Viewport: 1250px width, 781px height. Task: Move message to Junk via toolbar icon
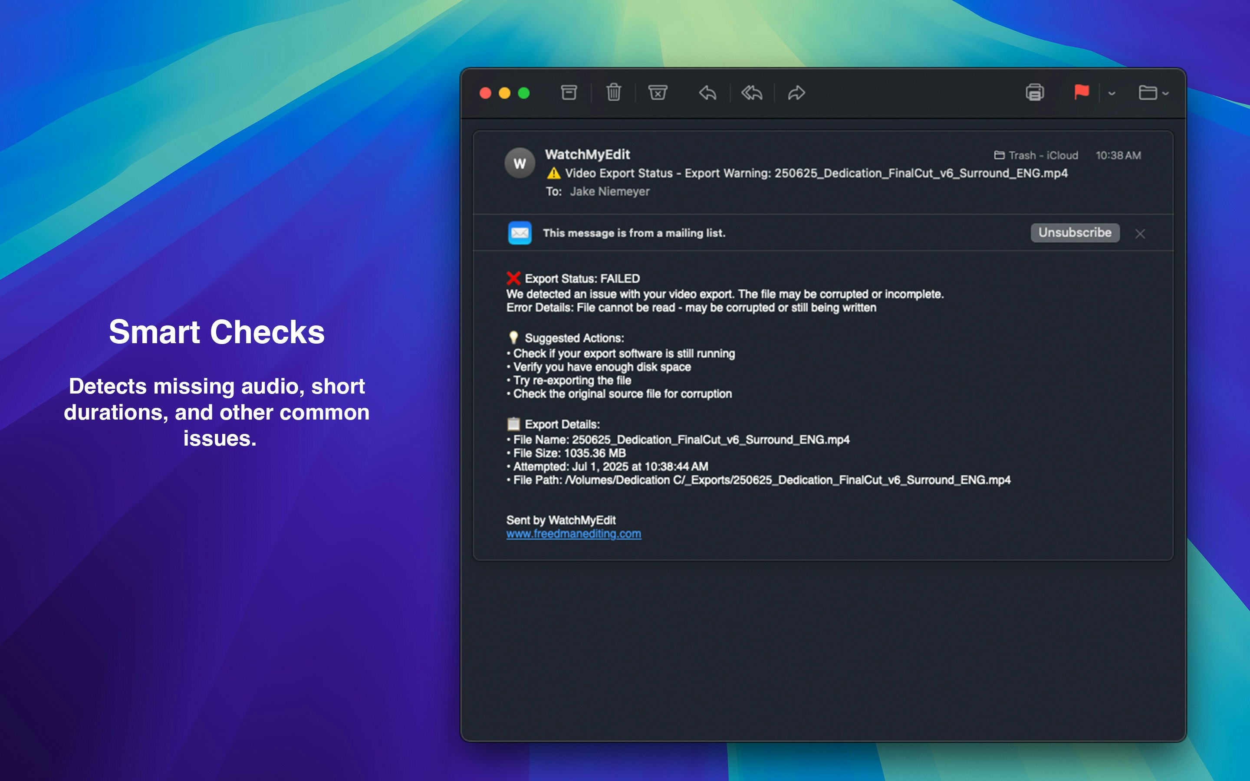tap(658, 93)
